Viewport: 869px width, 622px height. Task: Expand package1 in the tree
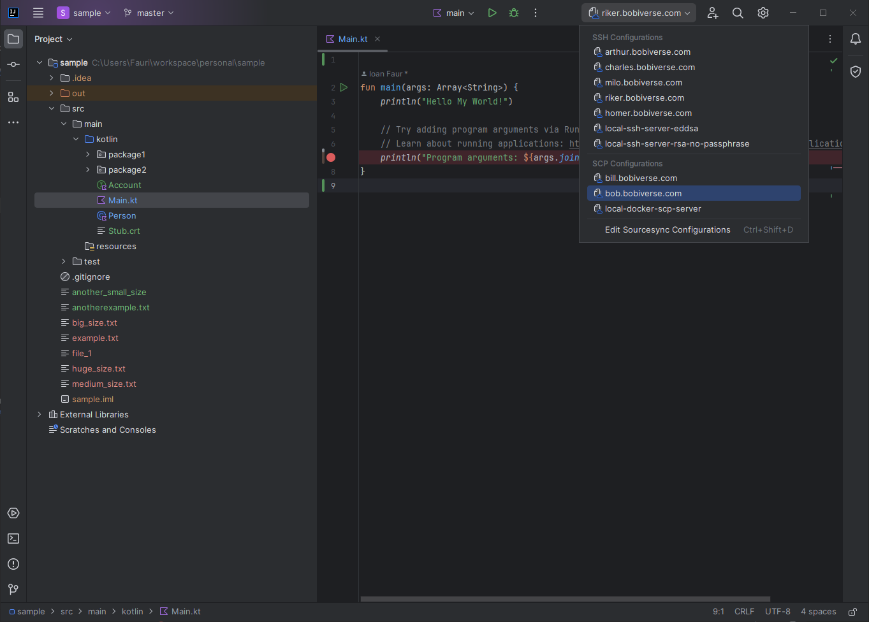click(88, 154)
